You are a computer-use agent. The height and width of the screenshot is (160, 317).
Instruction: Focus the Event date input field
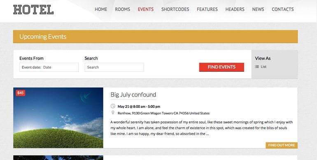click(49, 67)
